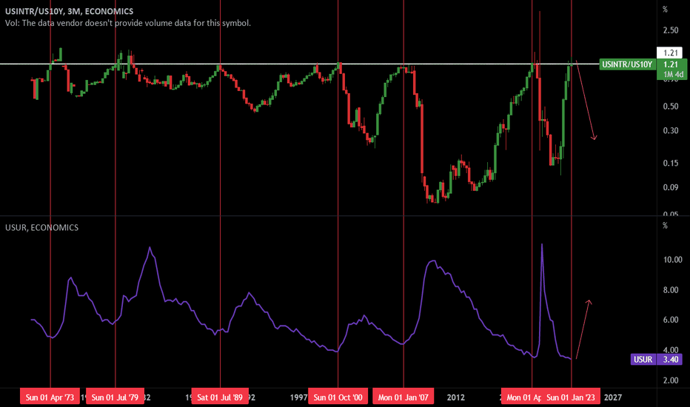Click the percent sign on upper price axis
690x407 pixels.
pyautogui.click(x=664, y=10)
